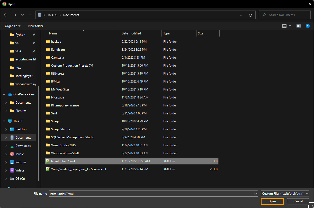Open the Custom Files file type dropdown
Viewport: 314px width, 208px height.
pos(285,193)
